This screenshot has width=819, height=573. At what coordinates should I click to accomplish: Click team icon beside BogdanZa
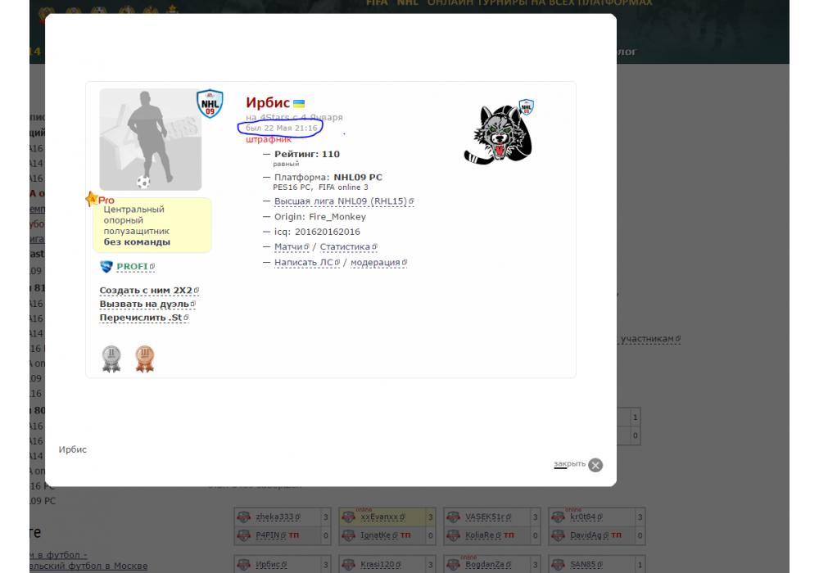454,564
